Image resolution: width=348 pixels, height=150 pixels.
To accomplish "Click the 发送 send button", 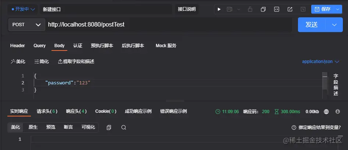I will pyautogui.click(x=312, y=25).
